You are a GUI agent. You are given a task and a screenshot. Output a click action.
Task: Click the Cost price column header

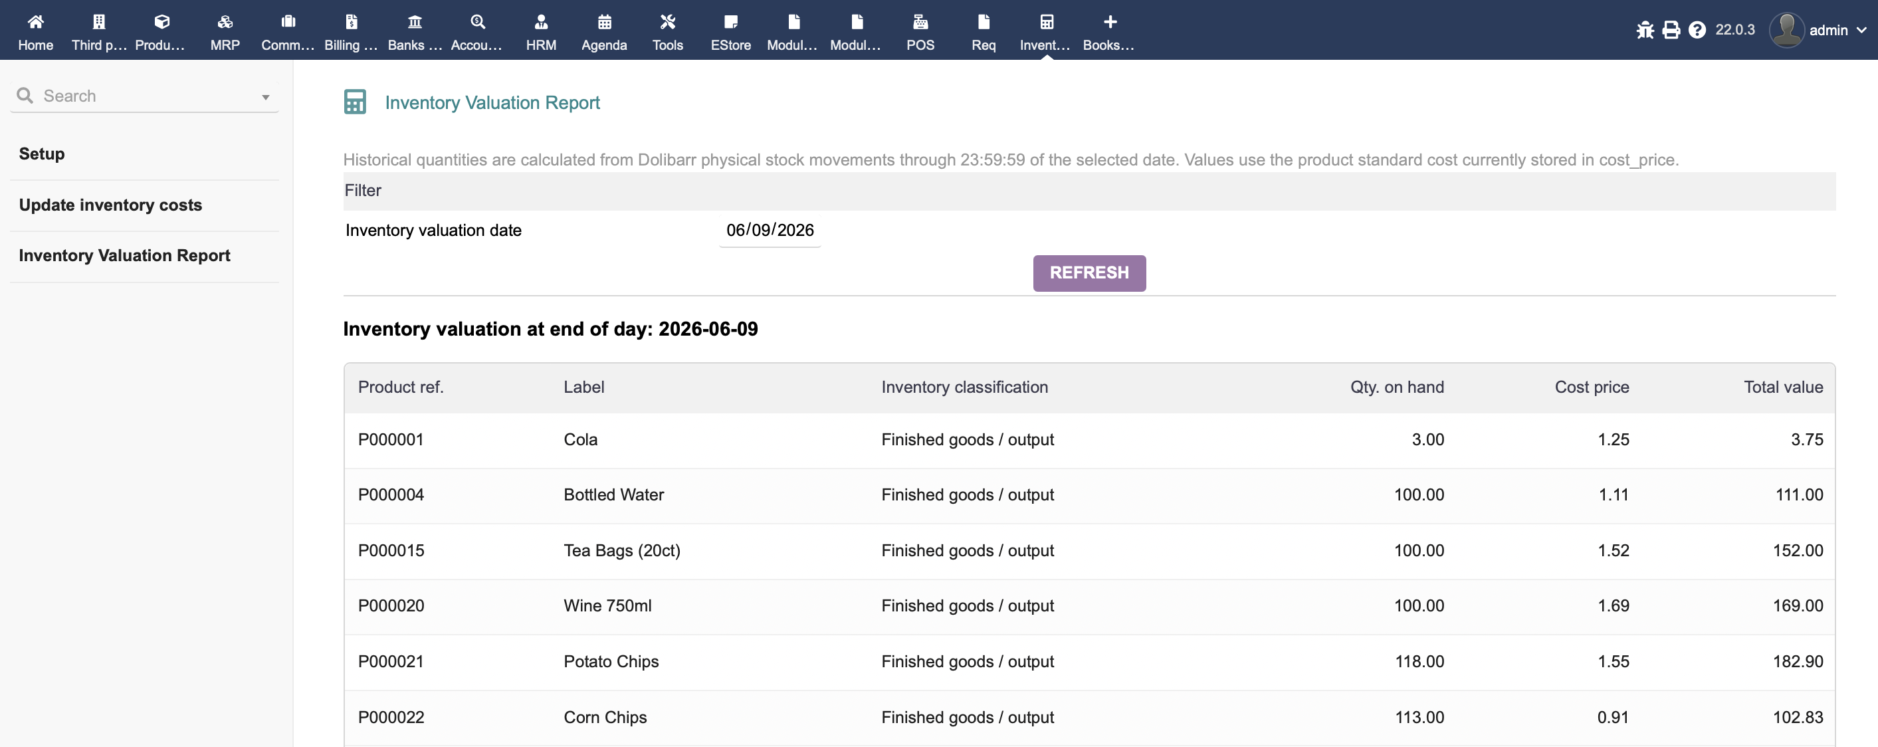[x=1592, y=387]
